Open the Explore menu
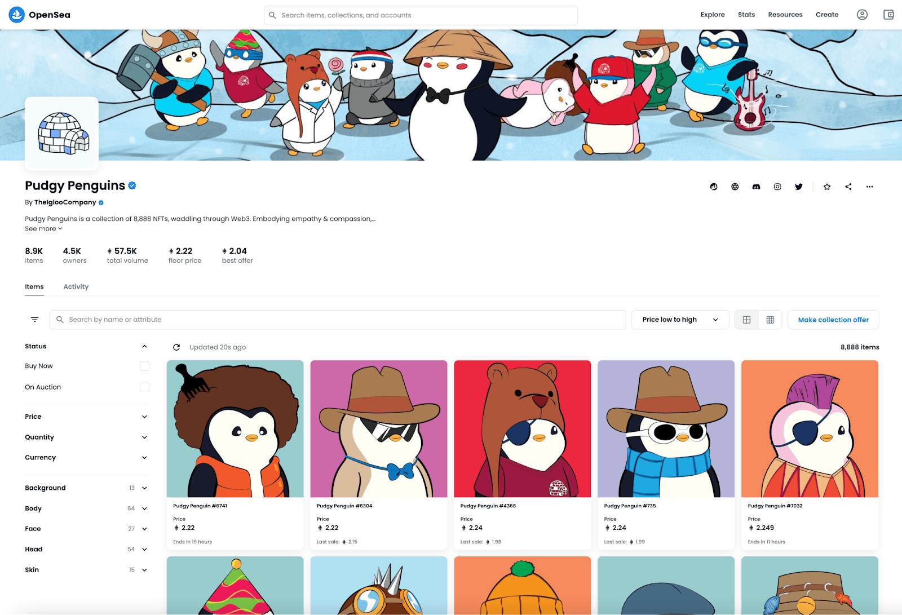 click(713, 15)
